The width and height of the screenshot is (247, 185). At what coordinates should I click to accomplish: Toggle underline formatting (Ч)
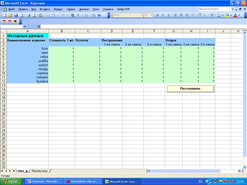[x=168, y=15]
